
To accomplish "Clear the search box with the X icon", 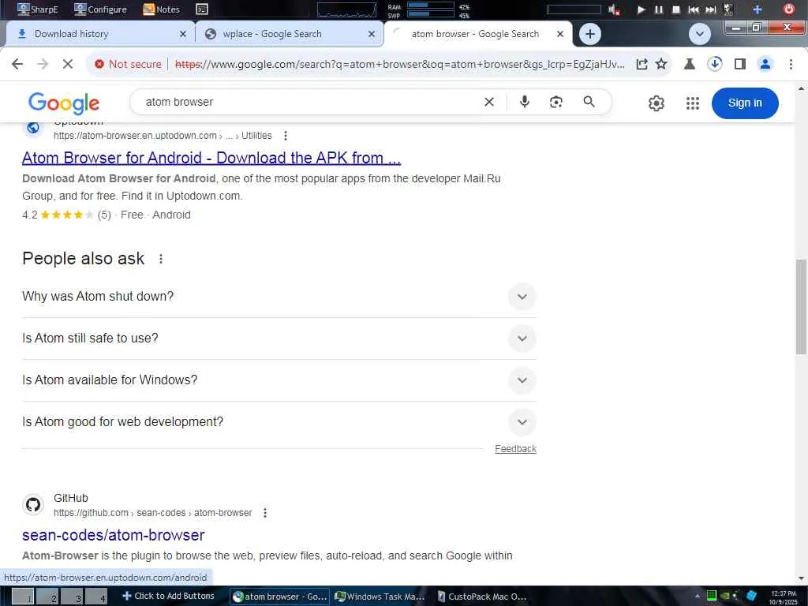I will click(x=489, y=102).
